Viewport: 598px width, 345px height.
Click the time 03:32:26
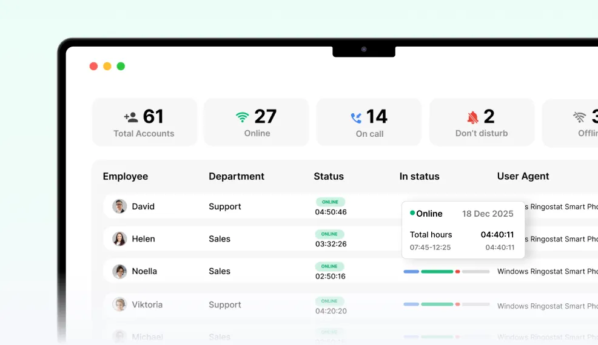pyautogui.click(x=331, y=244)
